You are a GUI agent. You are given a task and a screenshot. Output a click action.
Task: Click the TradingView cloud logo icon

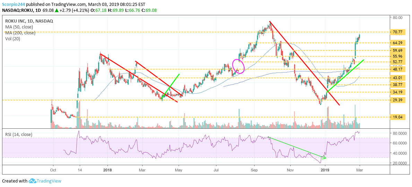(32, 181)
